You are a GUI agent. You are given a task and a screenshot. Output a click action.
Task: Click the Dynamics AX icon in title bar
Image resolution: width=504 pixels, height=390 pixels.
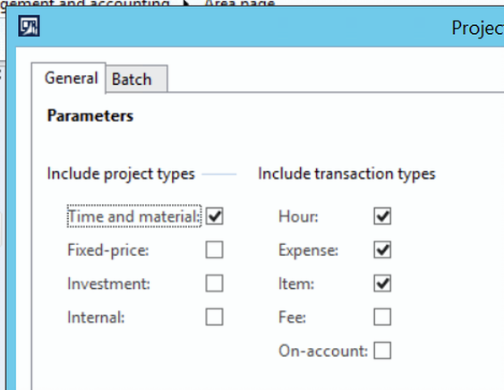[29, 26]
